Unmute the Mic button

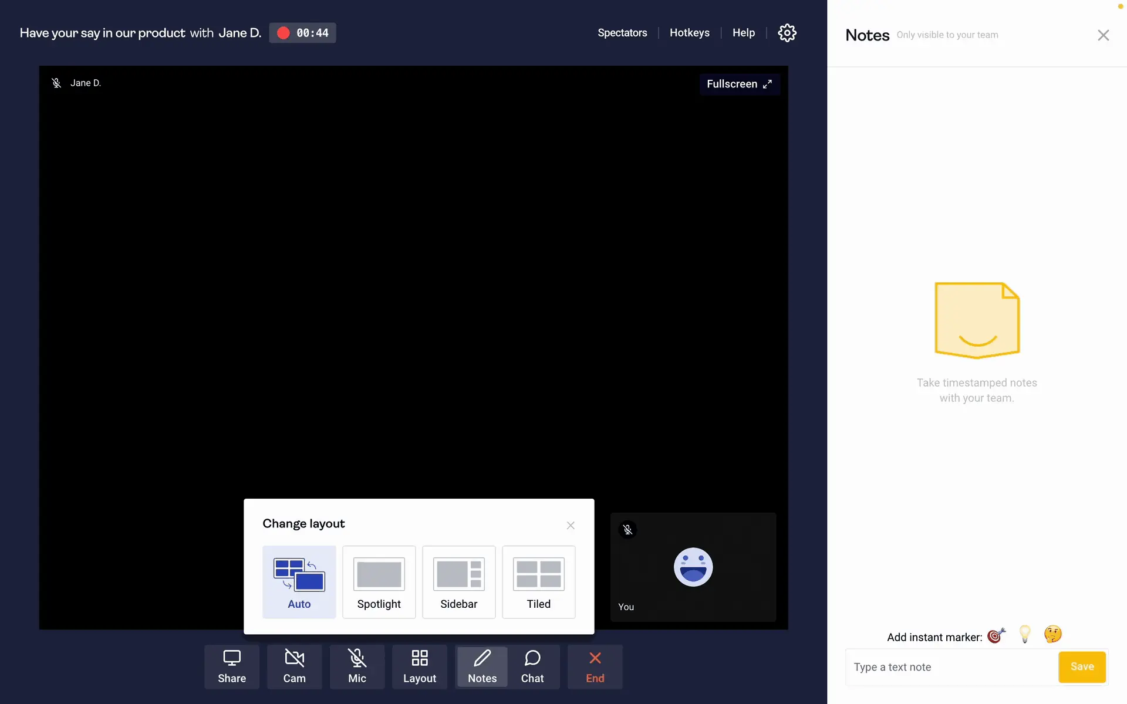(357, 666)
